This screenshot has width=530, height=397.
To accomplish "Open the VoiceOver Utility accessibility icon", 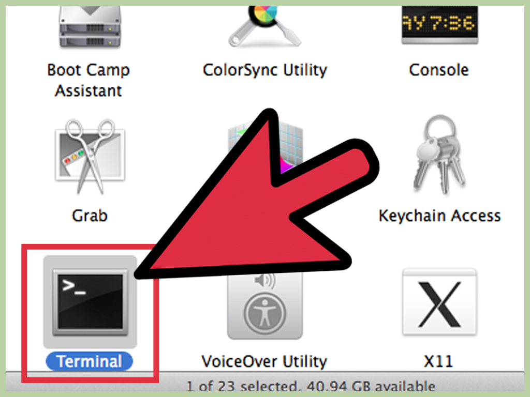I will click(264, 306).
